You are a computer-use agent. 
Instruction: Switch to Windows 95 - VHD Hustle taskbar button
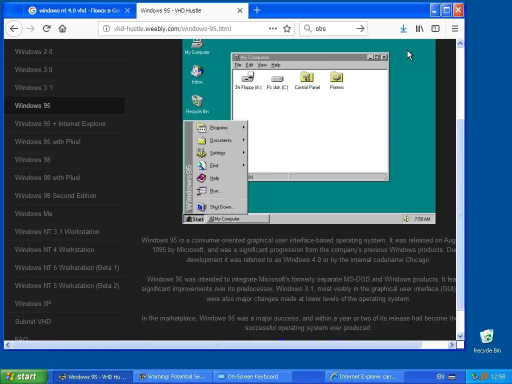pos(92,376)
